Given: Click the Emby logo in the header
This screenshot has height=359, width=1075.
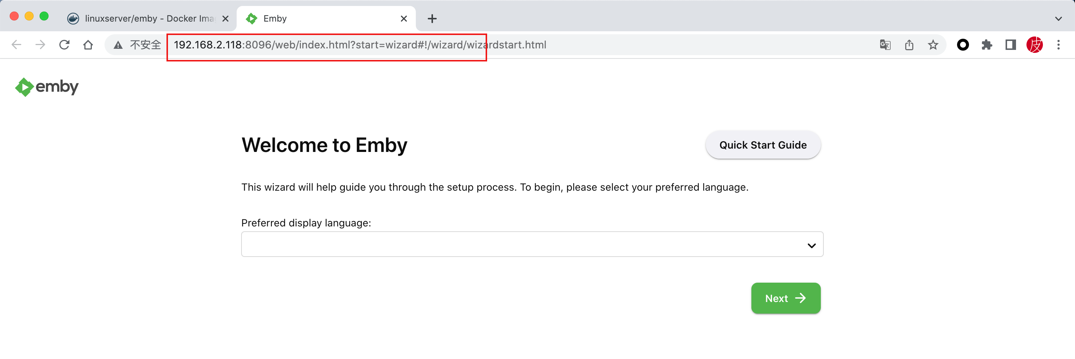Looking at the screenshot, I should (47, 87).
